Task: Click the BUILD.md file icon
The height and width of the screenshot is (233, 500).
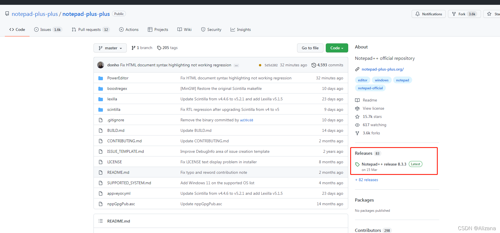Action: pyautogui.click(x=101, y=130)
